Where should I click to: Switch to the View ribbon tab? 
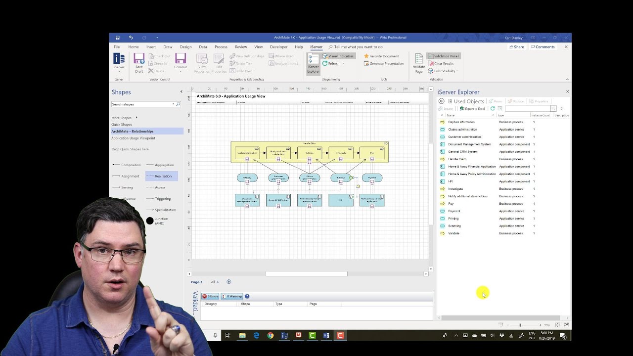[258, 47]
